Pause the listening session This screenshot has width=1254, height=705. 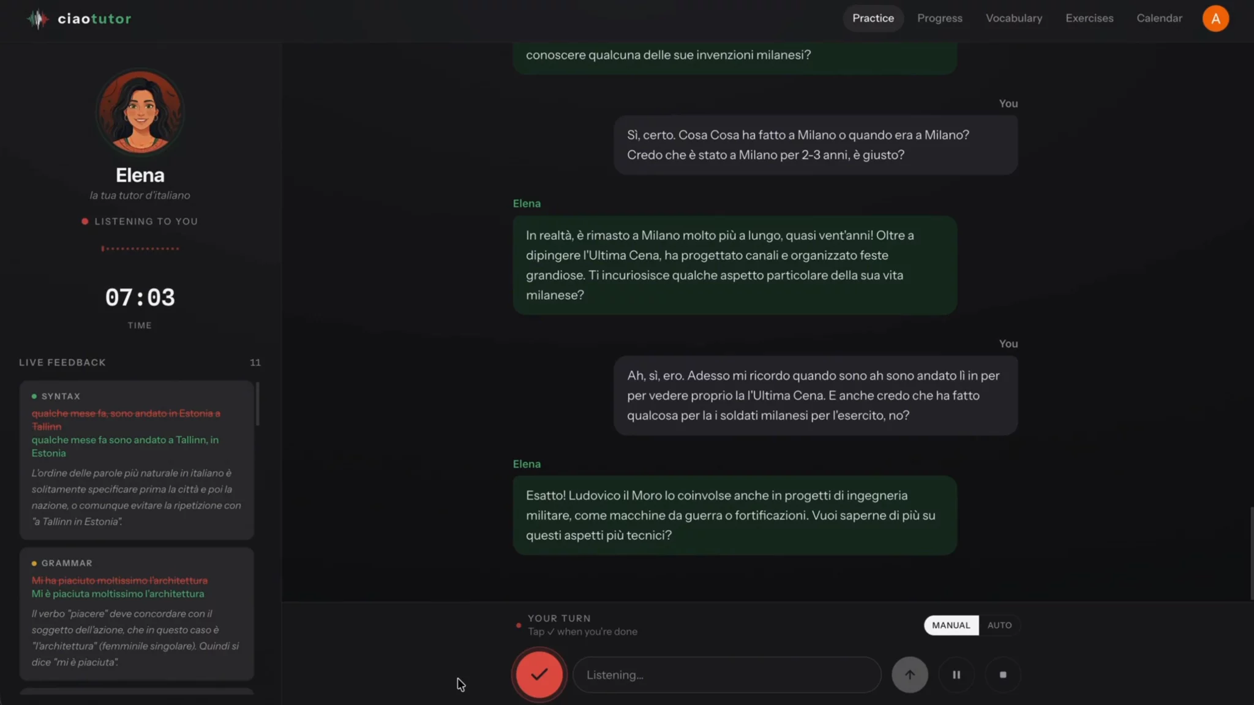(x=956, y=674)
